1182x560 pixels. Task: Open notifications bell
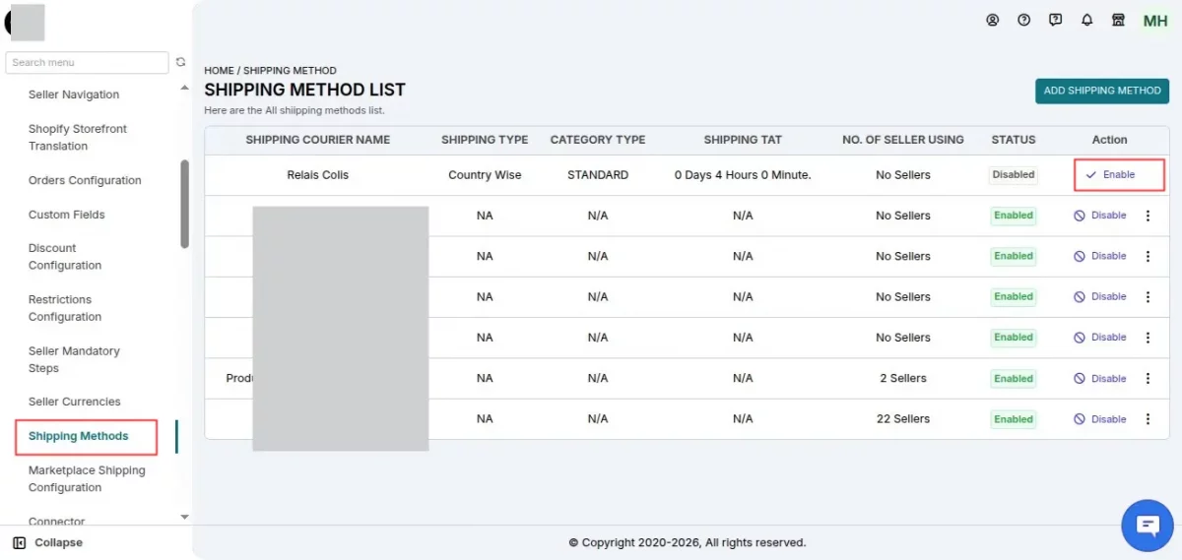point(1087,20)
